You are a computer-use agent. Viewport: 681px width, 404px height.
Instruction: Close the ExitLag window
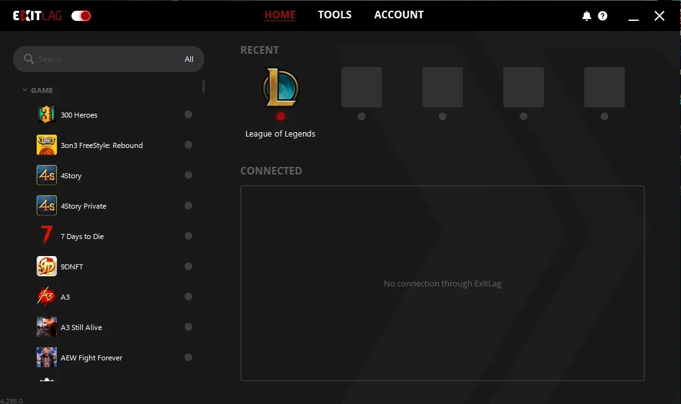pos(660,16)
